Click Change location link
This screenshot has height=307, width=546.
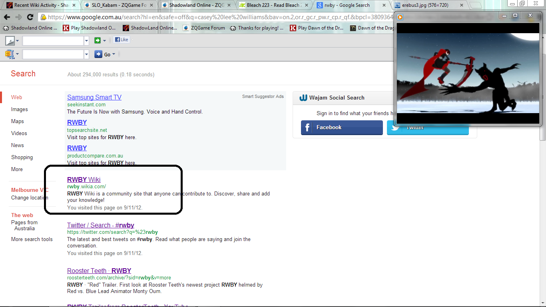[30, 197]
